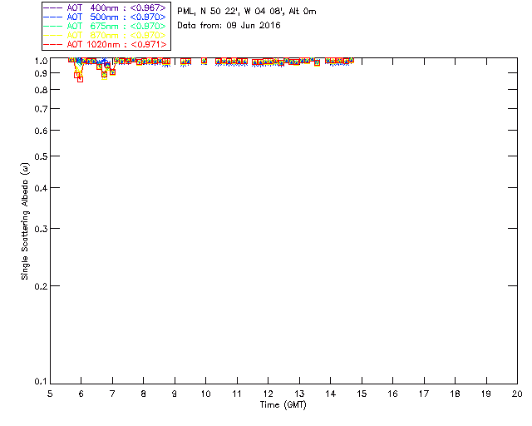Click the red dashed line sample for 1020nm

tap(53, 44)
